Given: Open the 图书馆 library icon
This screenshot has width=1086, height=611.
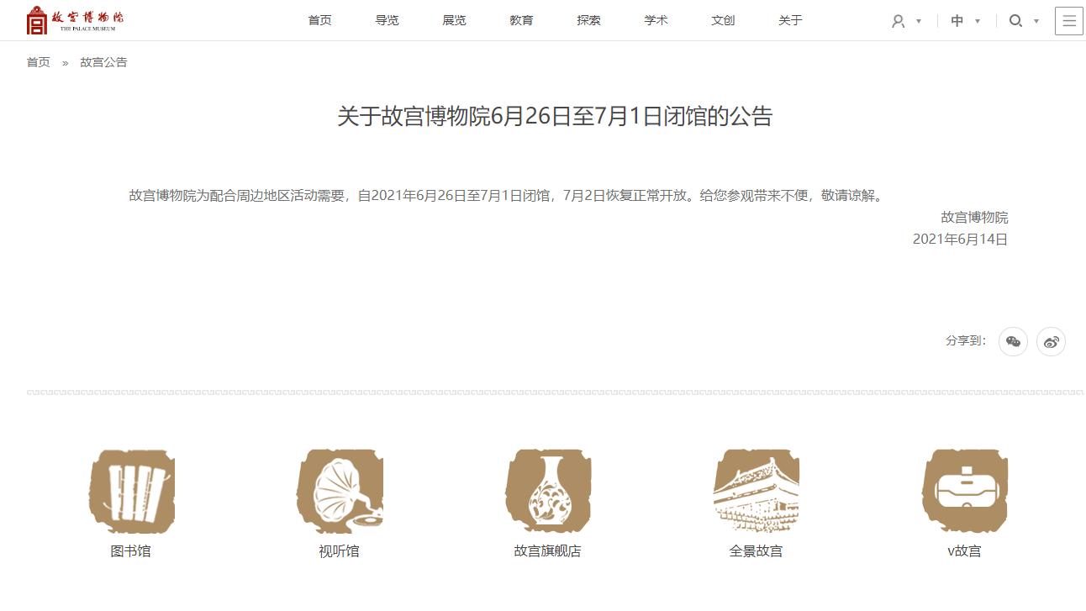Looking at the screenshot, I should click(x=131, y=492).
